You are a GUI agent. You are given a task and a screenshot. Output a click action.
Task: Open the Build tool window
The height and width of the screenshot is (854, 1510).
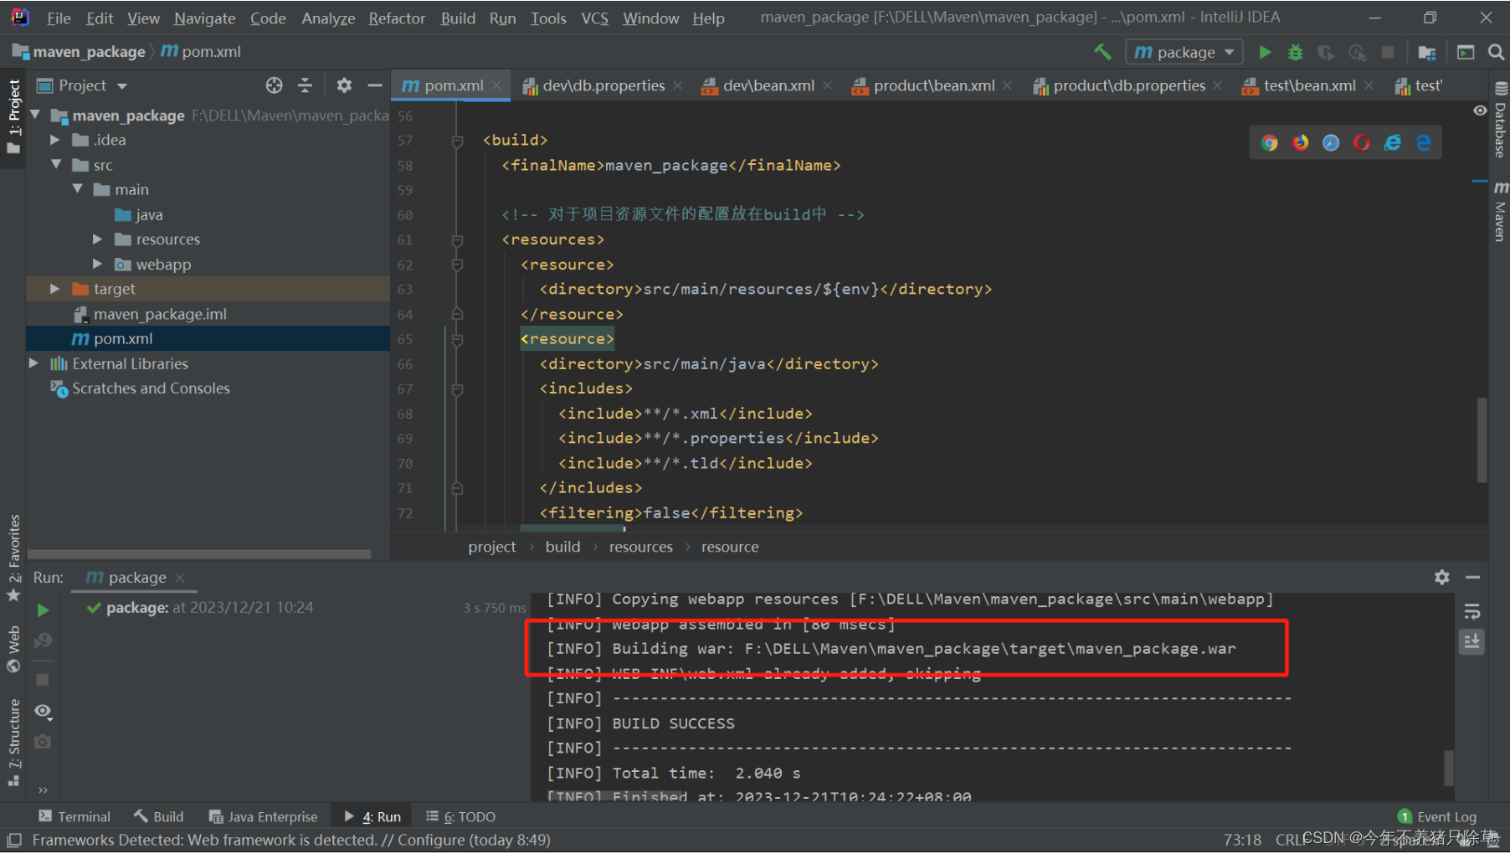click(x=159, y=816)
